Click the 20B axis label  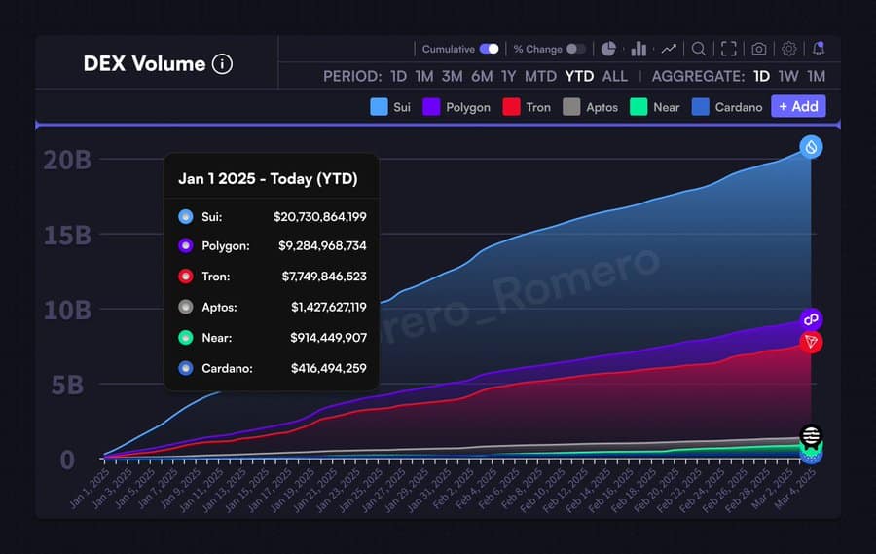67,161
